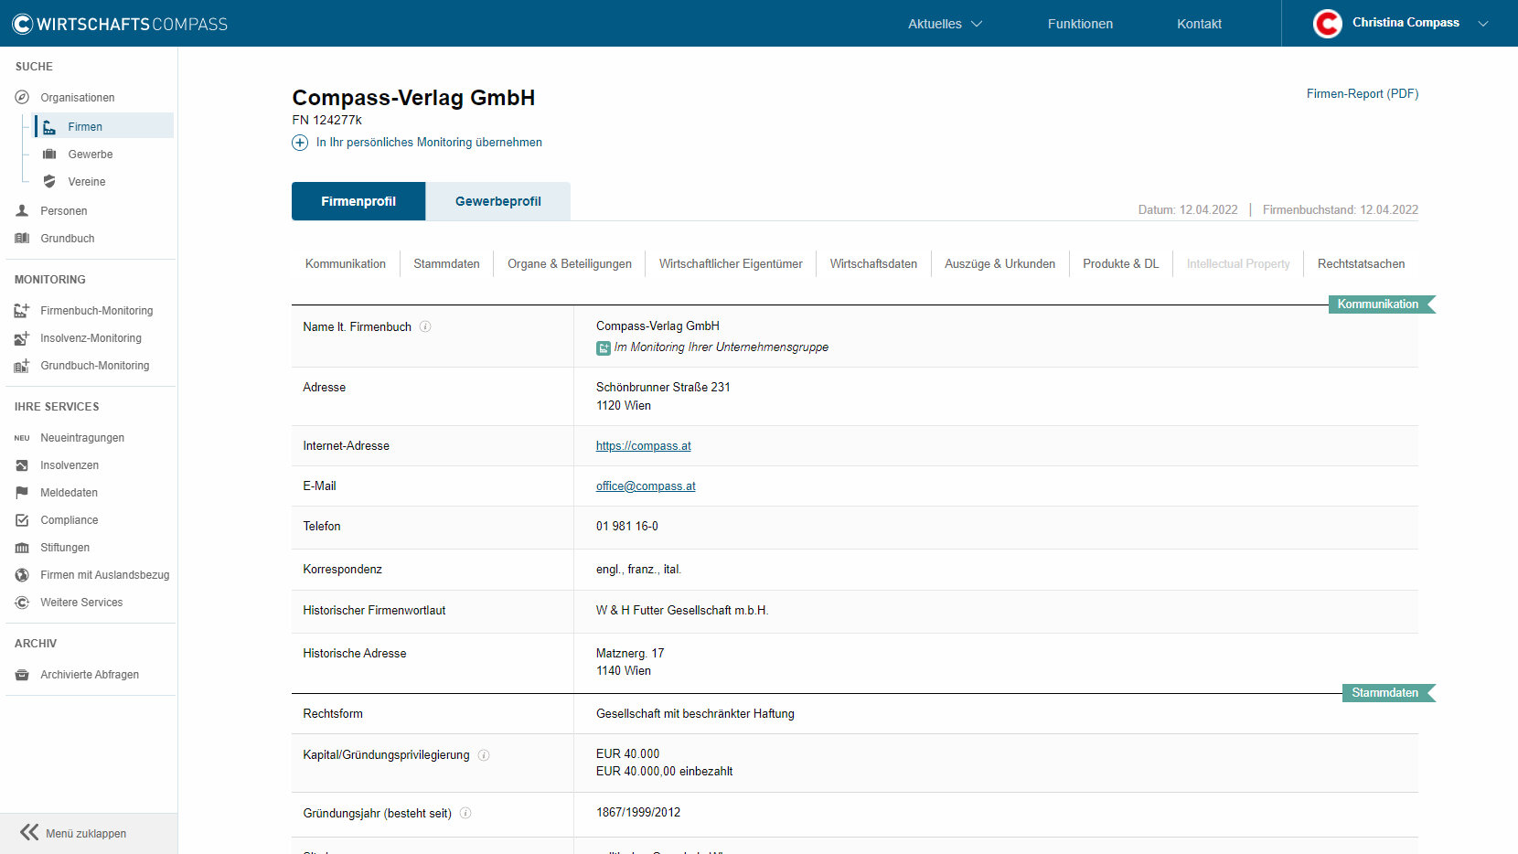1518x854 pixels.
Task: Click the Insolvenzen icon
Action: (x=22, y=465)
